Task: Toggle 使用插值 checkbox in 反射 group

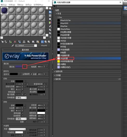Action: pos(22,92)
